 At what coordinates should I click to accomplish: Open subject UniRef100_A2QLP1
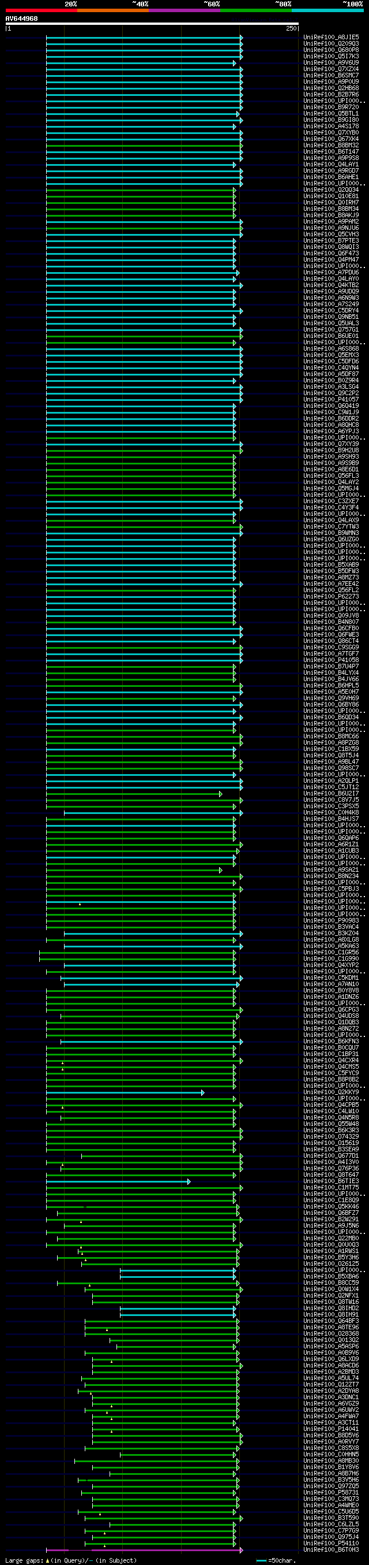point(331,781)
